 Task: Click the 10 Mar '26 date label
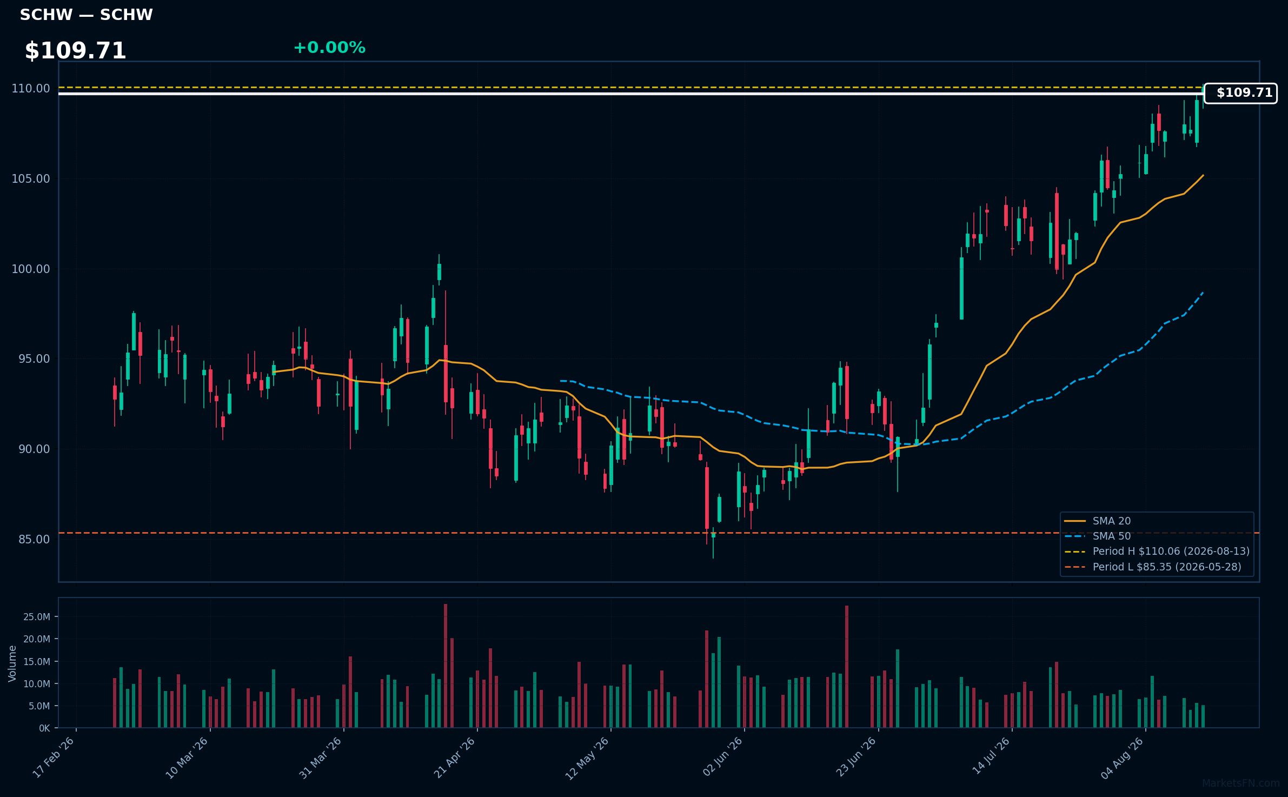(187, 758)
